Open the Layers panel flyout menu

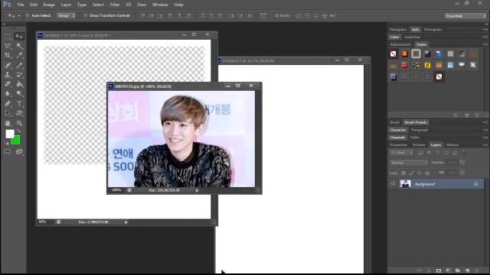[x=485, y=145]
